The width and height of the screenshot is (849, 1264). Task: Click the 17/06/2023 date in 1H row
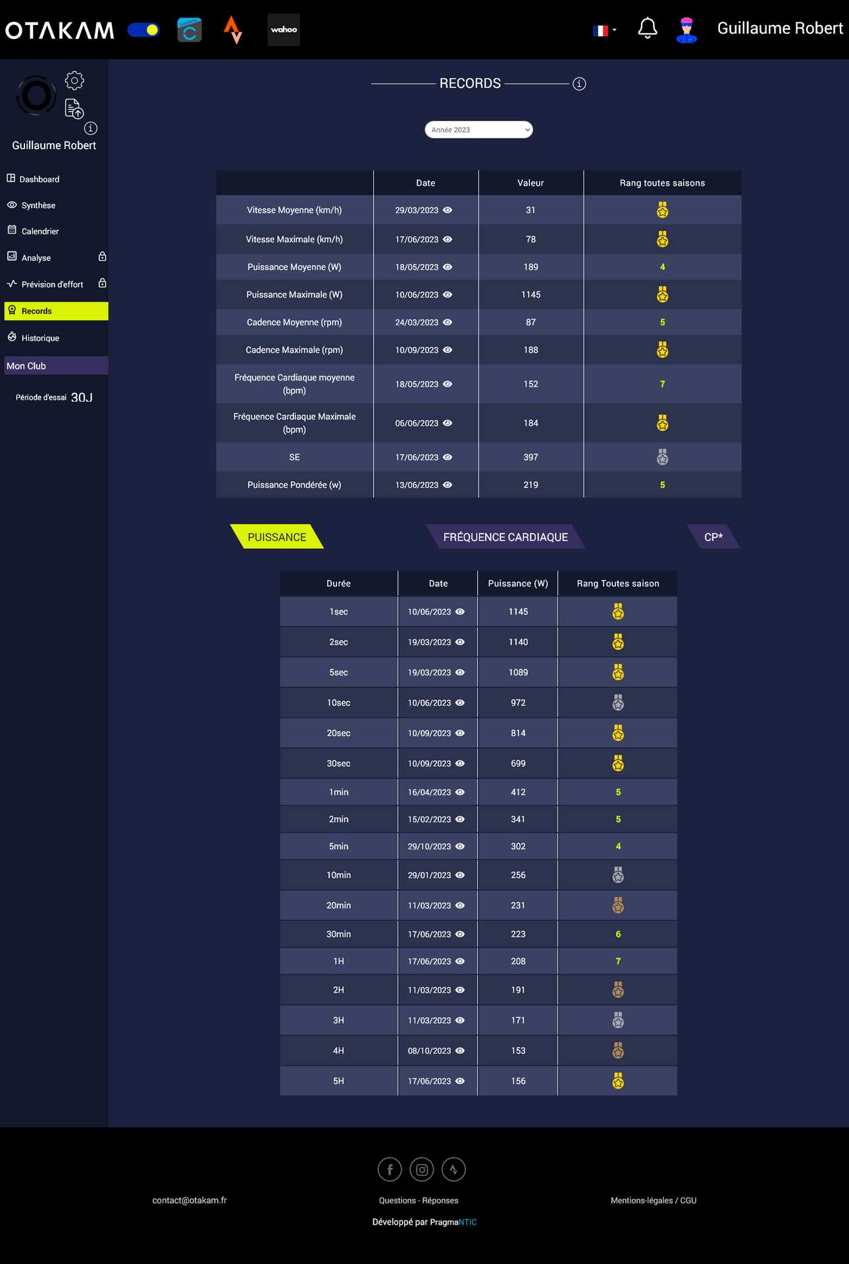point(429,961)
